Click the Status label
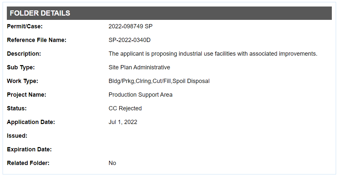Image resolution: width=339 pixels, height=179 pixels. [x=17, y=108]
